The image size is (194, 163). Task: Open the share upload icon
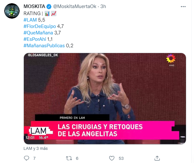(x=157, y=158)
